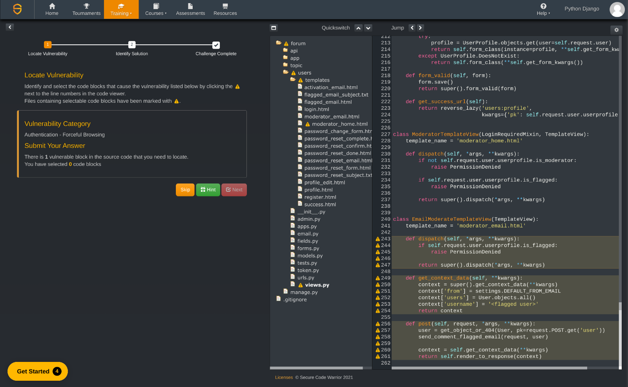Open the editor settings gear icon

(x=616, y=30)
